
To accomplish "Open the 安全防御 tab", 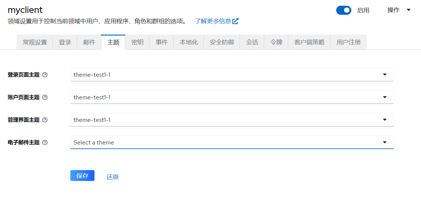I will point(222,42).
